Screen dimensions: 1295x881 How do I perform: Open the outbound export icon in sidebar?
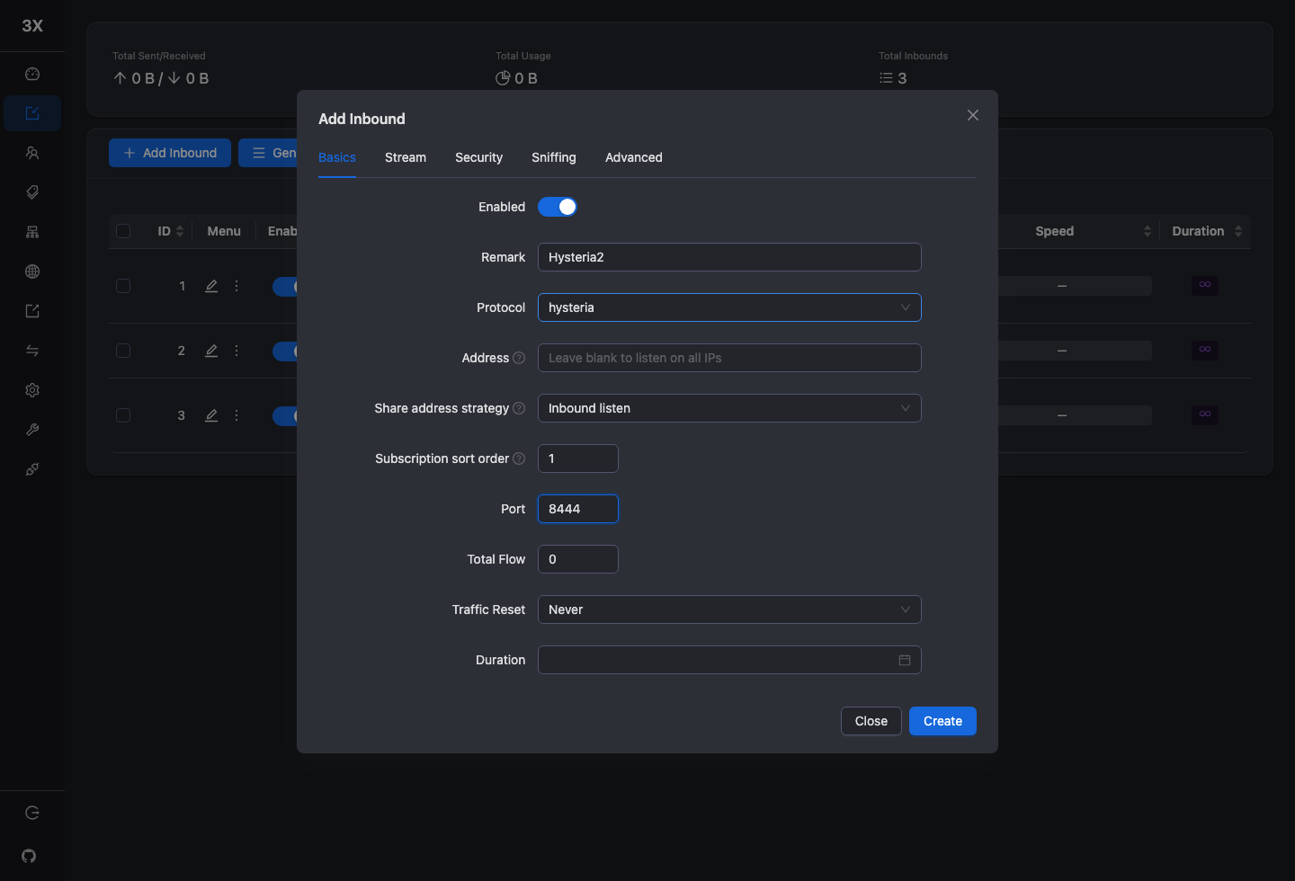point(32,311)
